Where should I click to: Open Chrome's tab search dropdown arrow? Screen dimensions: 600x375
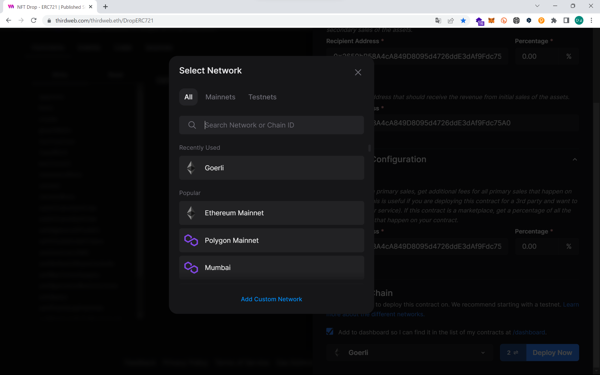[537, 6]
